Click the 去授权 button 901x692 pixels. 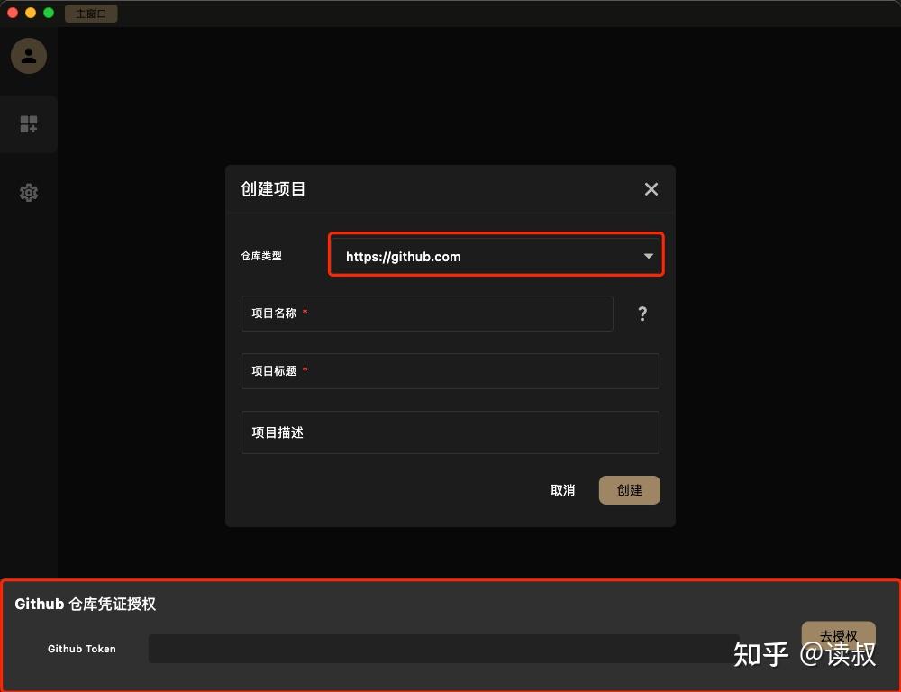[x=838, y=635]
